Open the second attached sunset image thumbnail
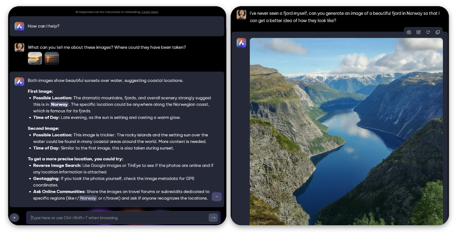Viewport: 457px width, 235px height. pos(52,58)
